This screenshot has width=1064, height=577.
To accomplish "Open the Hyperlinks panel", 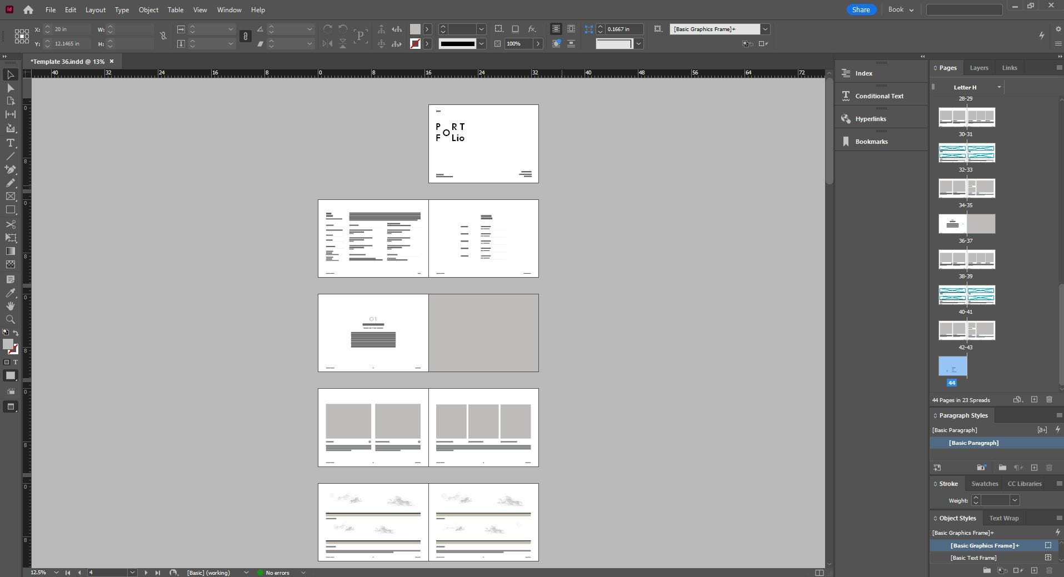I will [870, 119].
